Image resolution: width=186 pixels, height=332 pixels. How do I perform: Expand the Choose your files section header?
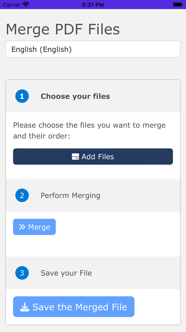click(75, 96)
